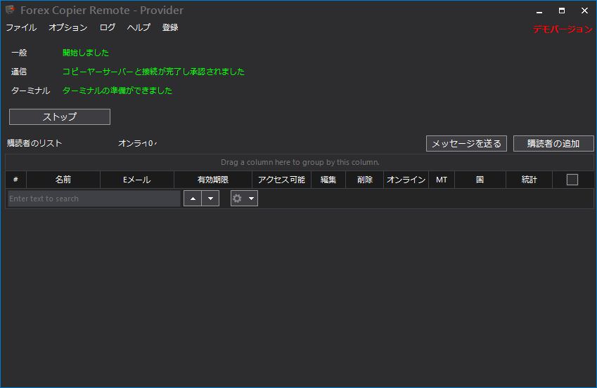
Task: Click the オンライン column header
Action: tap(406, 180)
